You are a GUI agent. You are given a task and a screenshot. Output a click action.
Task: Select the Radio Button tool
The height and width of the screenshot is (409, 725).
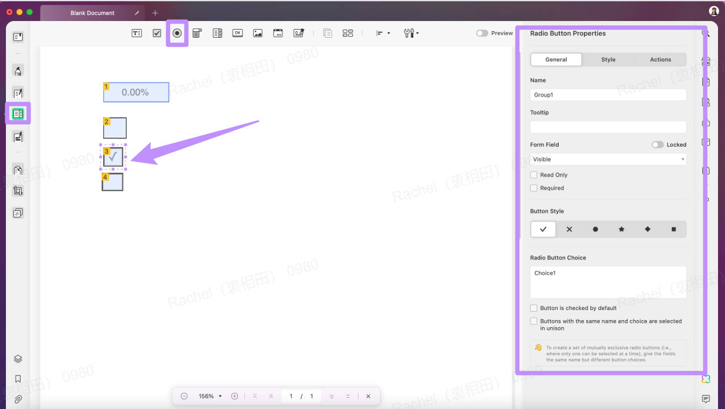(x=177, y=33)
